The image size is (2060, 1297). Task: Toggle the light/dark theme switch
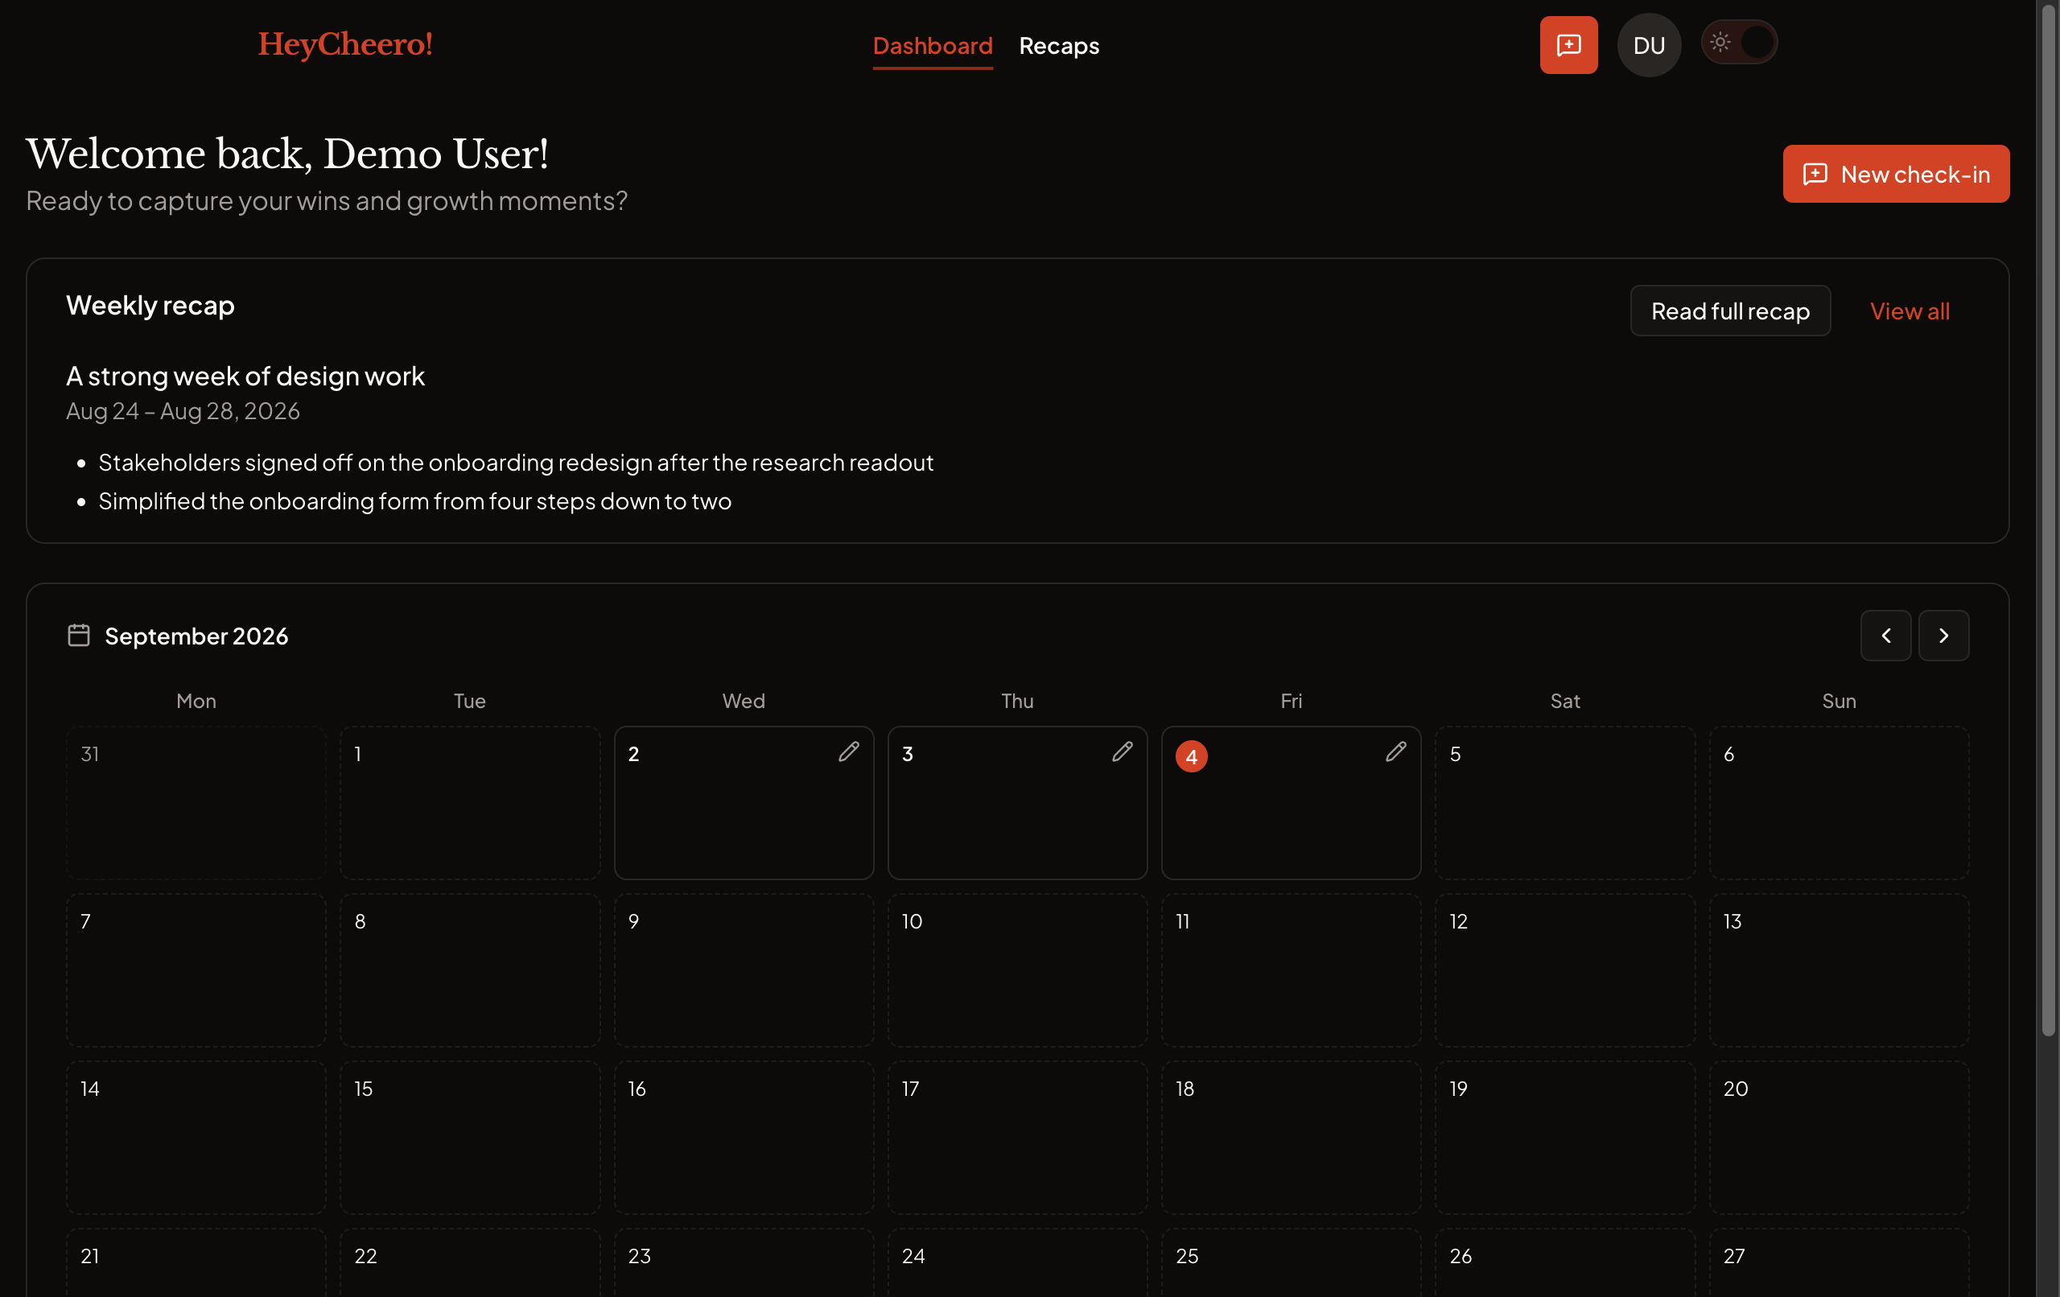(x=1738, y=43)
